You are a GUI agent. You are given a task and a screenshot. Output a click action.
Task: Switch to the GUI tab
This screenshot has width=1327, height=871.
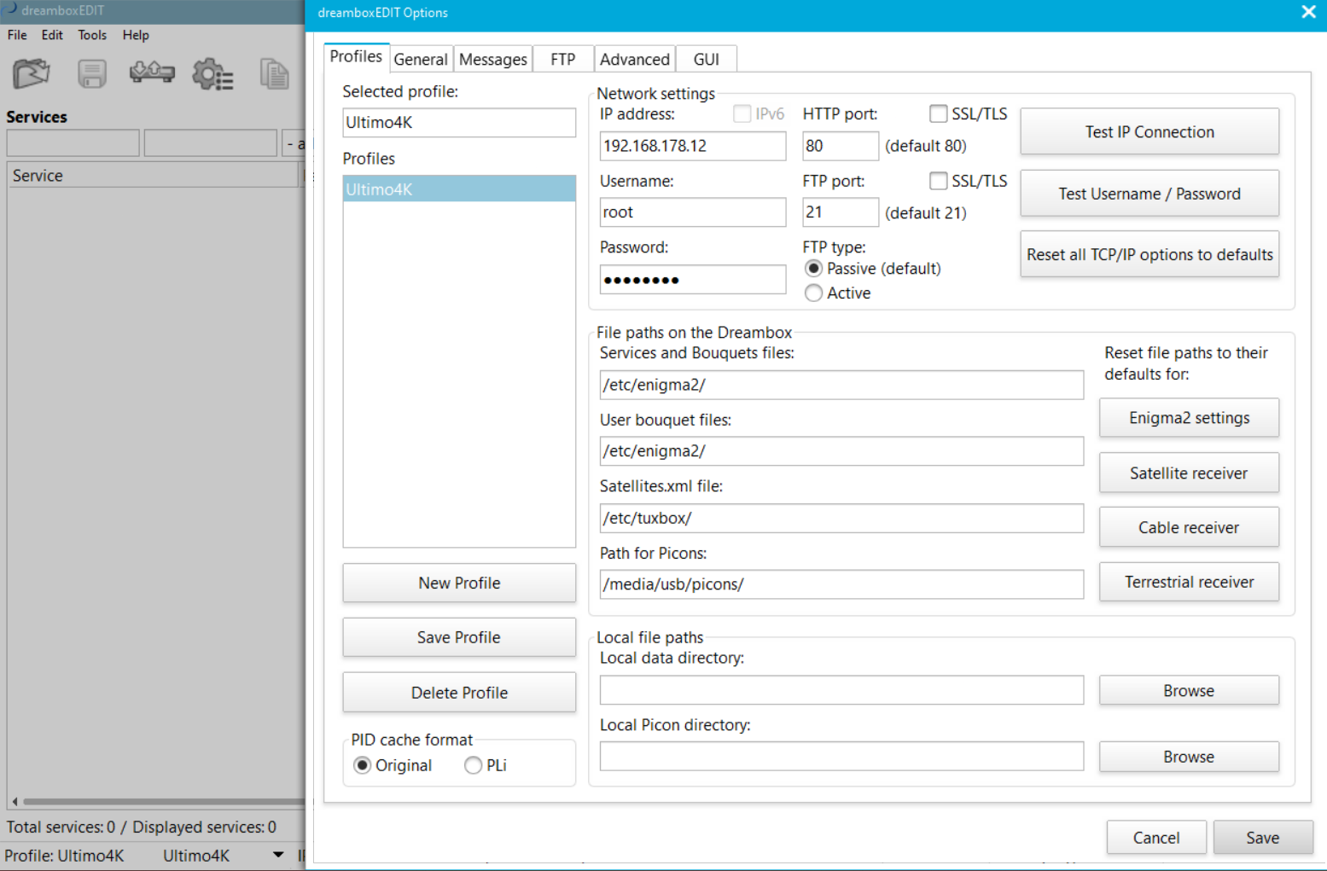(706, 59)
